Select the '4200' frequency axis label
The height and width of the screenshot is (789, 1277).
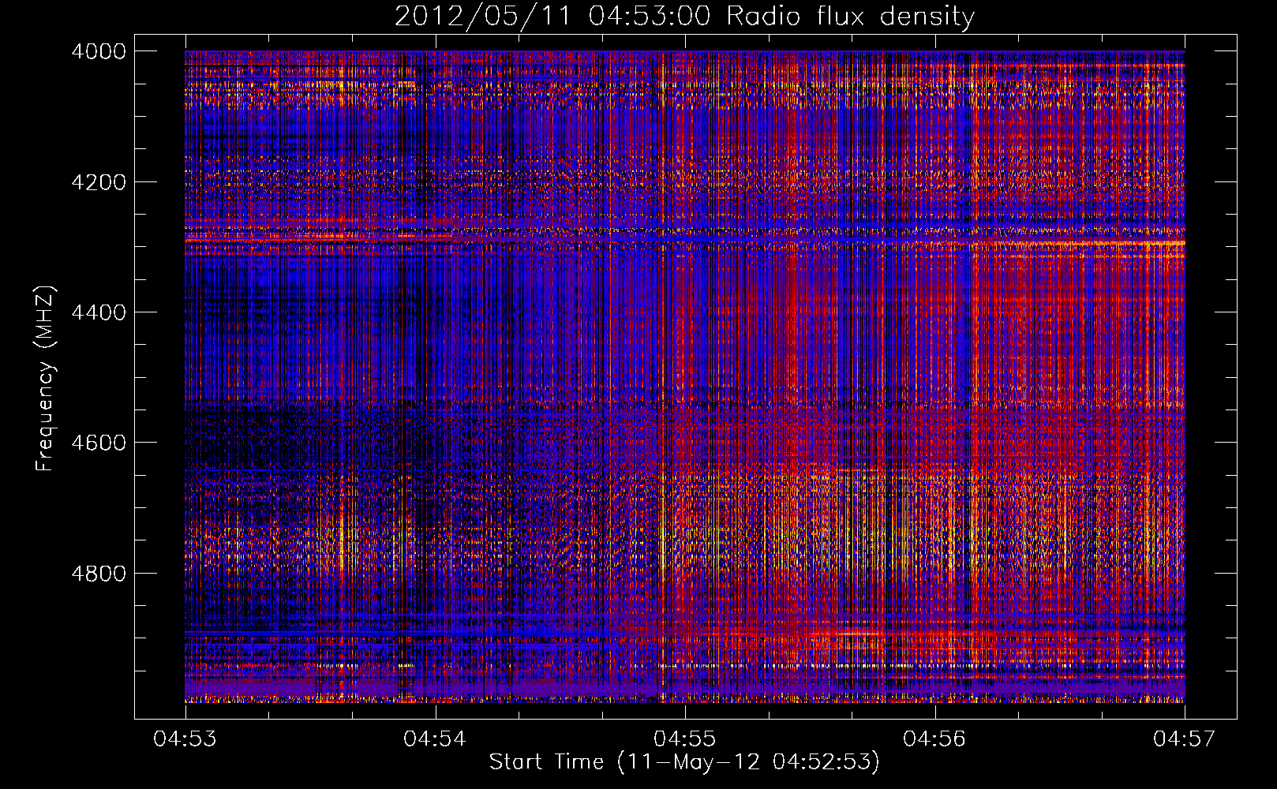tap(99, 182)
